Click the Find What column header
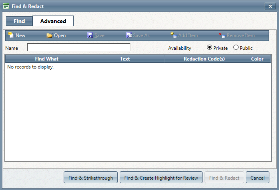This screenshot has height=190, width=279. (45, 59)
